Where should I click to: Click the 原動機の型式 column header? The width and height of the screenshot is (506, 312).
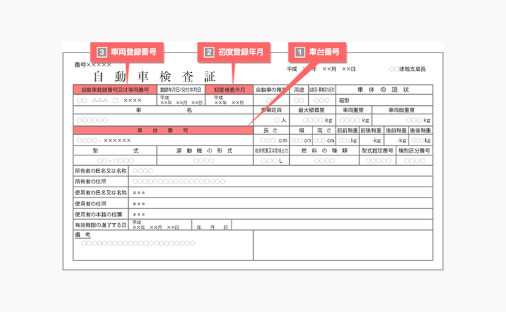tap(204, 150)
